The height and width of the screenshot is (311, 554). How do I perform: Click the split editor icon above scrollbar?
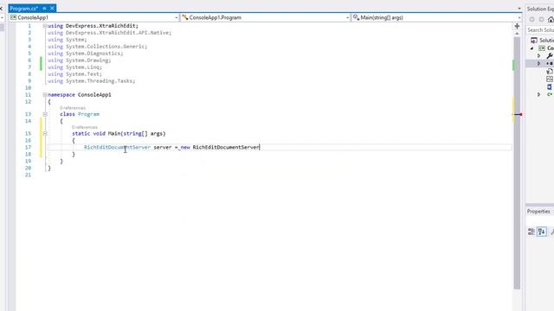coord(517,26)
